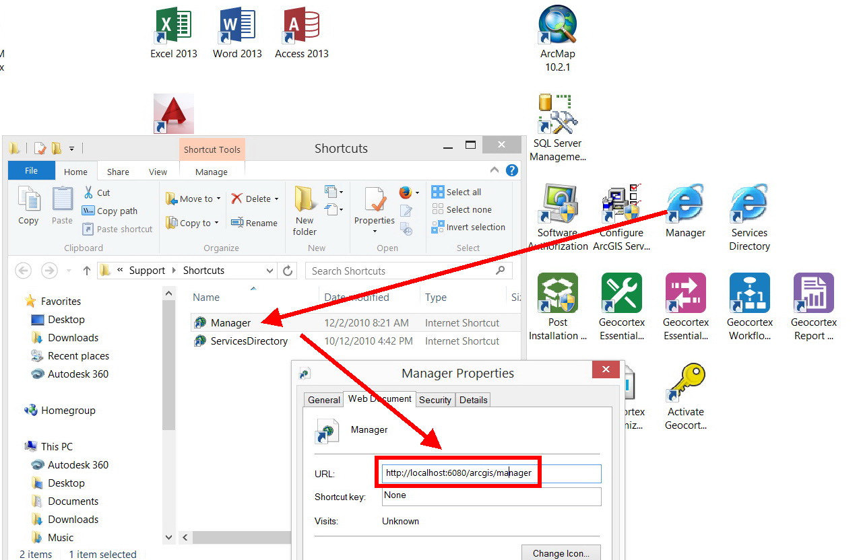Viewport: 859px width, 560px height.
Task: Click Cut in the Clipboard group
Action: [x=96, y=193]
